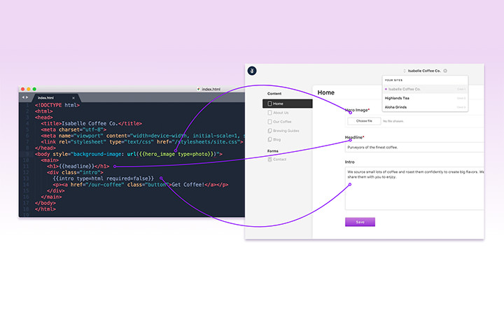504x315 pixels.
Task: Close the index.html editor tab
Action: (x=73, y=97)
